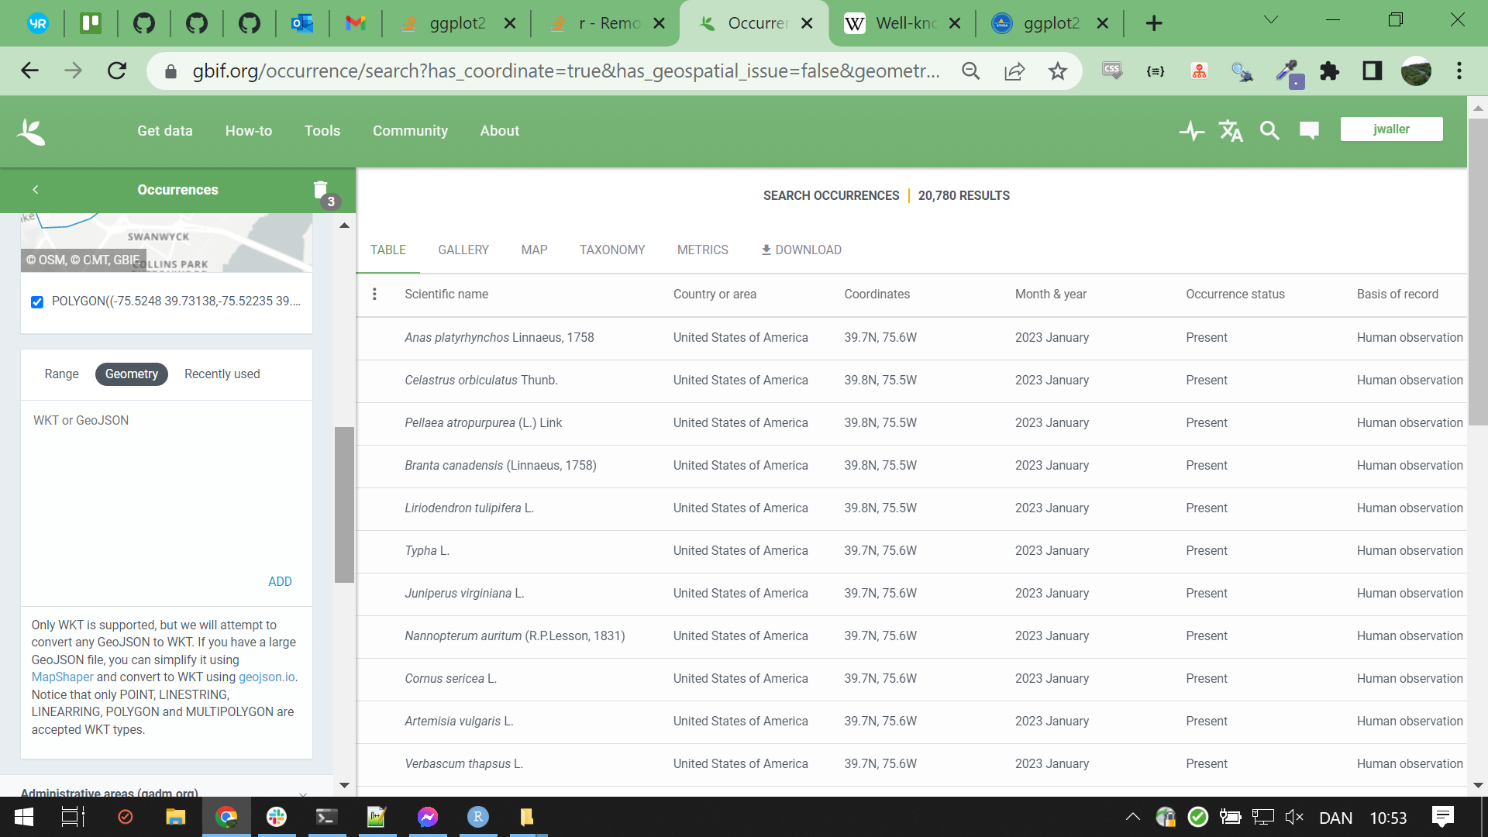
Task: Open the feedback speech bubble icon
Action: 1309,131
